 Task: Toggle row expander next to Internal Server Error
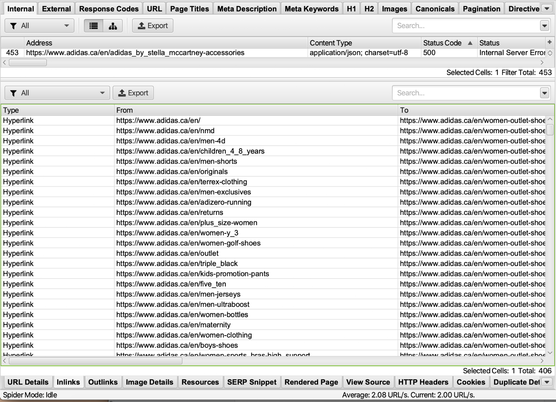(x=550, y=53)
